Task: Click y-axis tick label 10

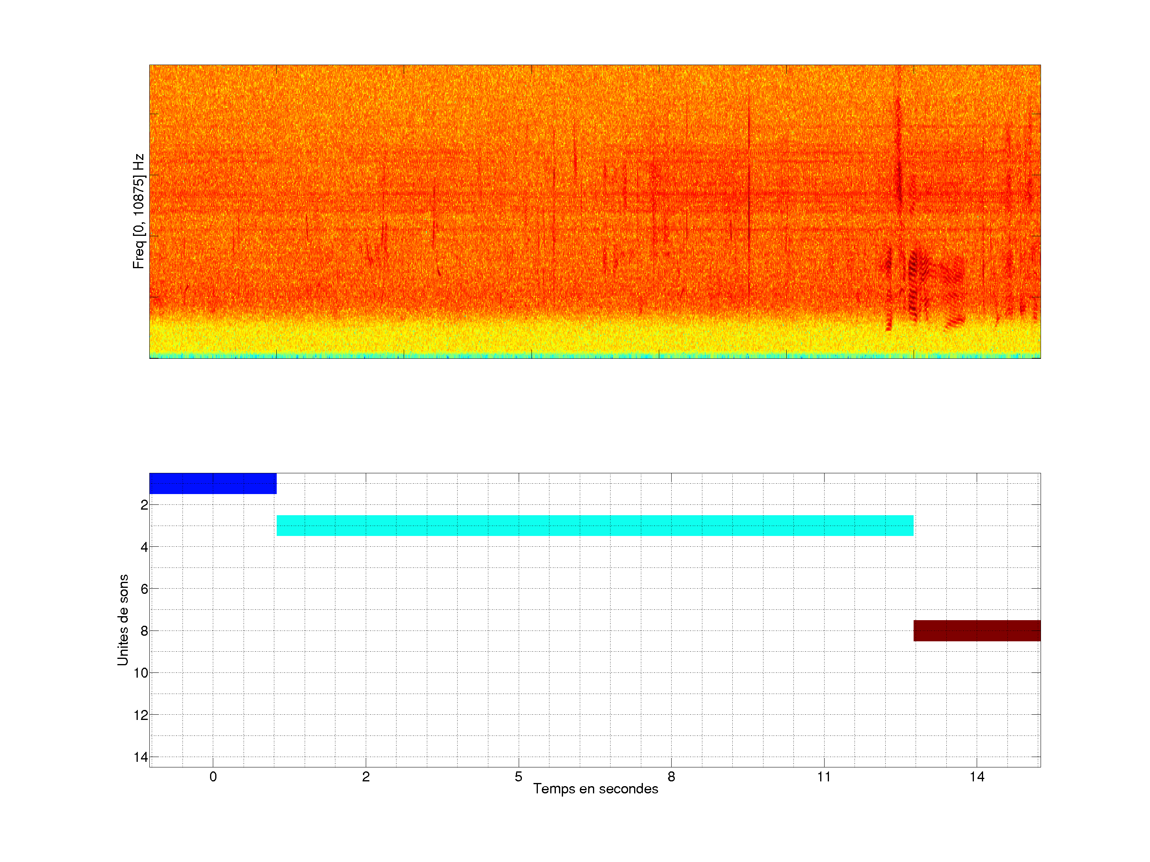Action: point(141,673)
